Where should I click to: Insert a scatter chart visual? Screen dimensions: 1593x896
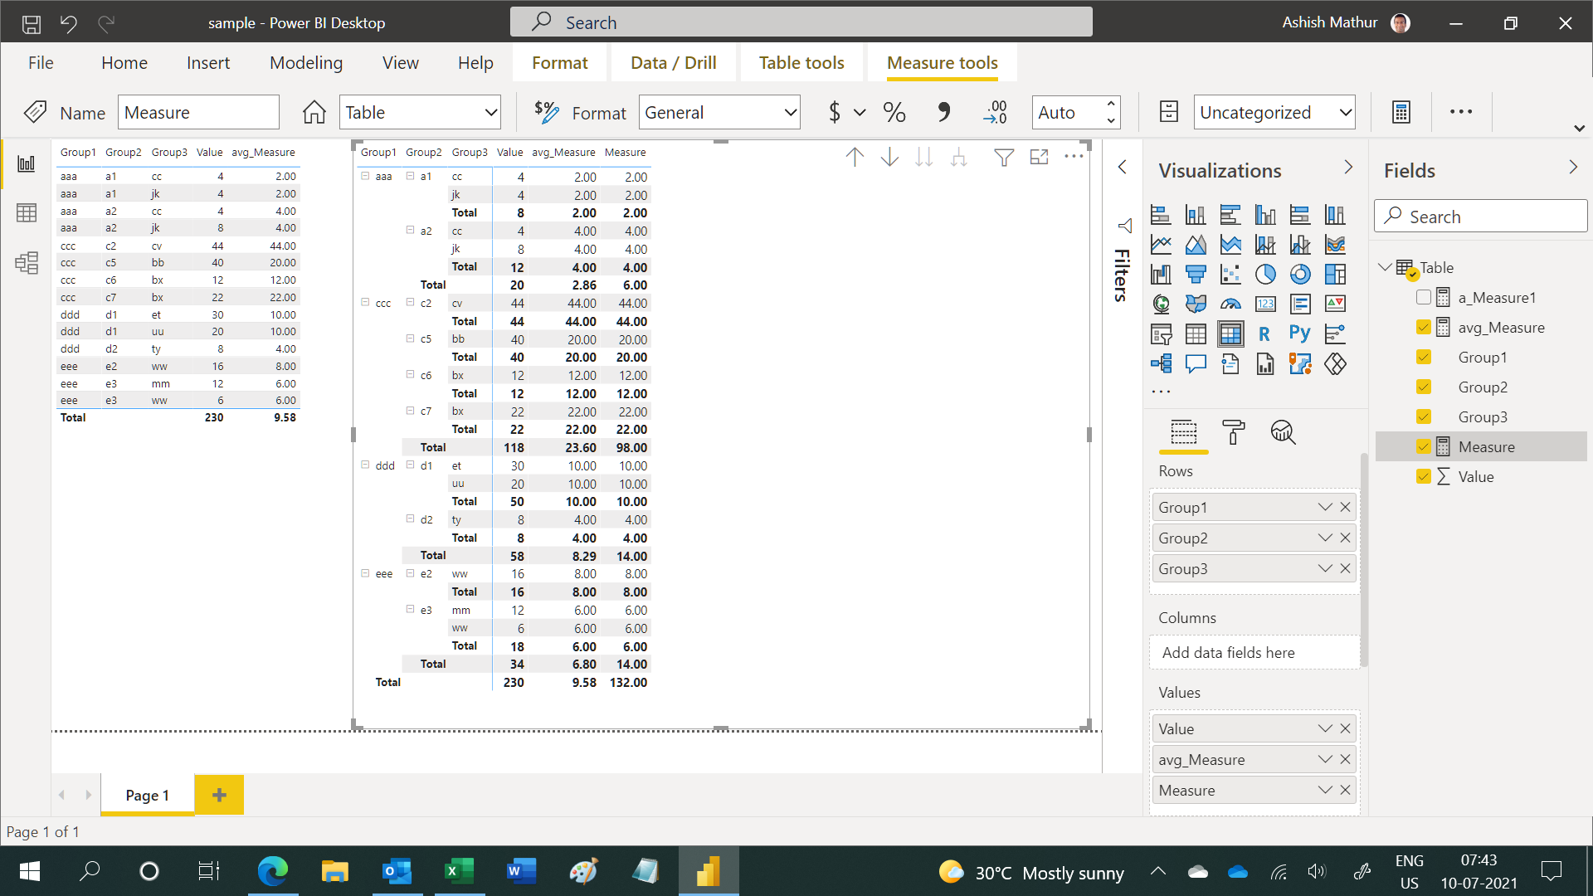point(1230,275)
